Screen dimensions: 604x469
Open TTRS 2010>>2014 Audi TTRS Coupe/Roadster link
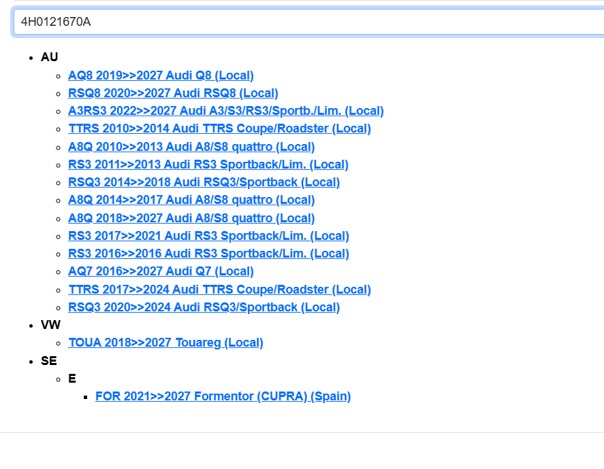(219, 128)
